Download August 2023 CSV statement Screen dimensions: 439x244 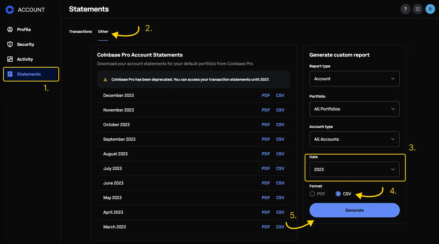(x=280, y=154)
